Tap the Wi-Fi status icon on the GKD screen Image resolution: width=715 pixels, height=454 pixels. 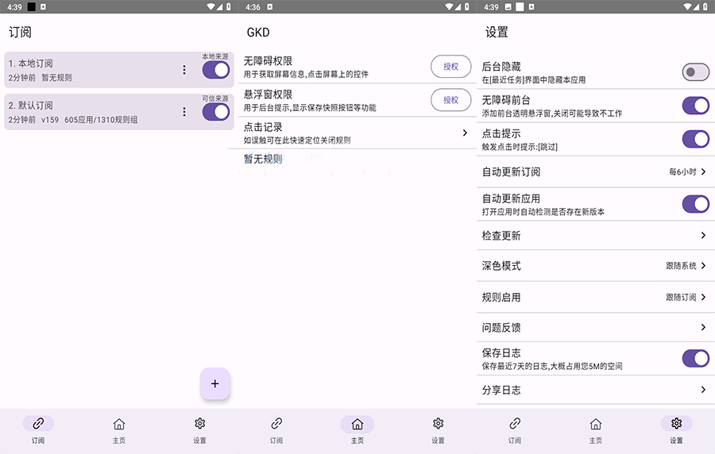pos(450,7)
